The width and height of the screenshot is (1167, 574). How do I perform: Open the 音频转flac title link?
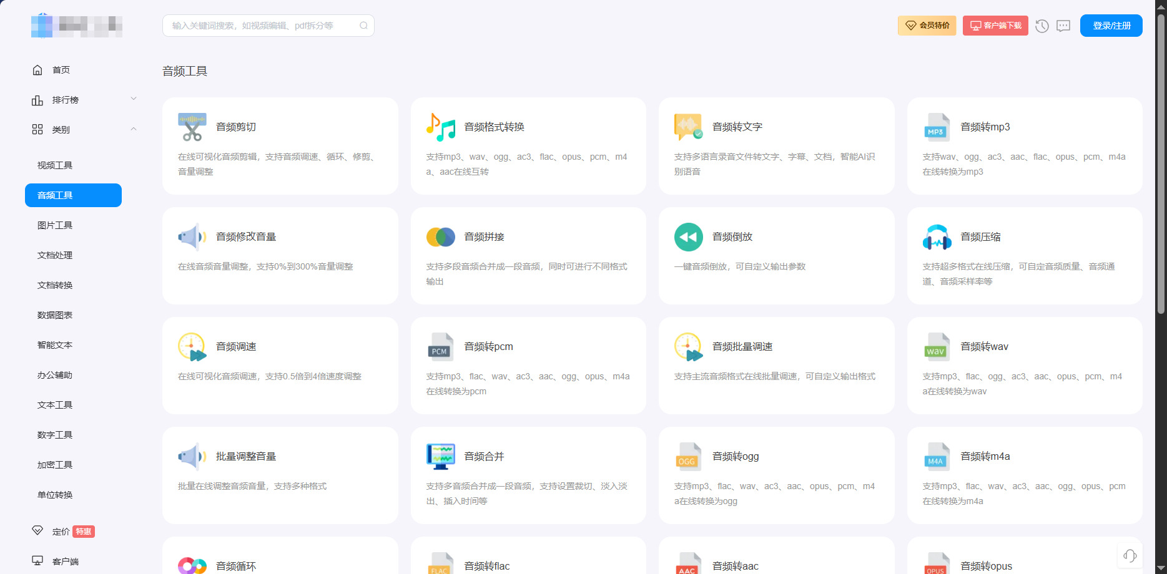point(487,567)
